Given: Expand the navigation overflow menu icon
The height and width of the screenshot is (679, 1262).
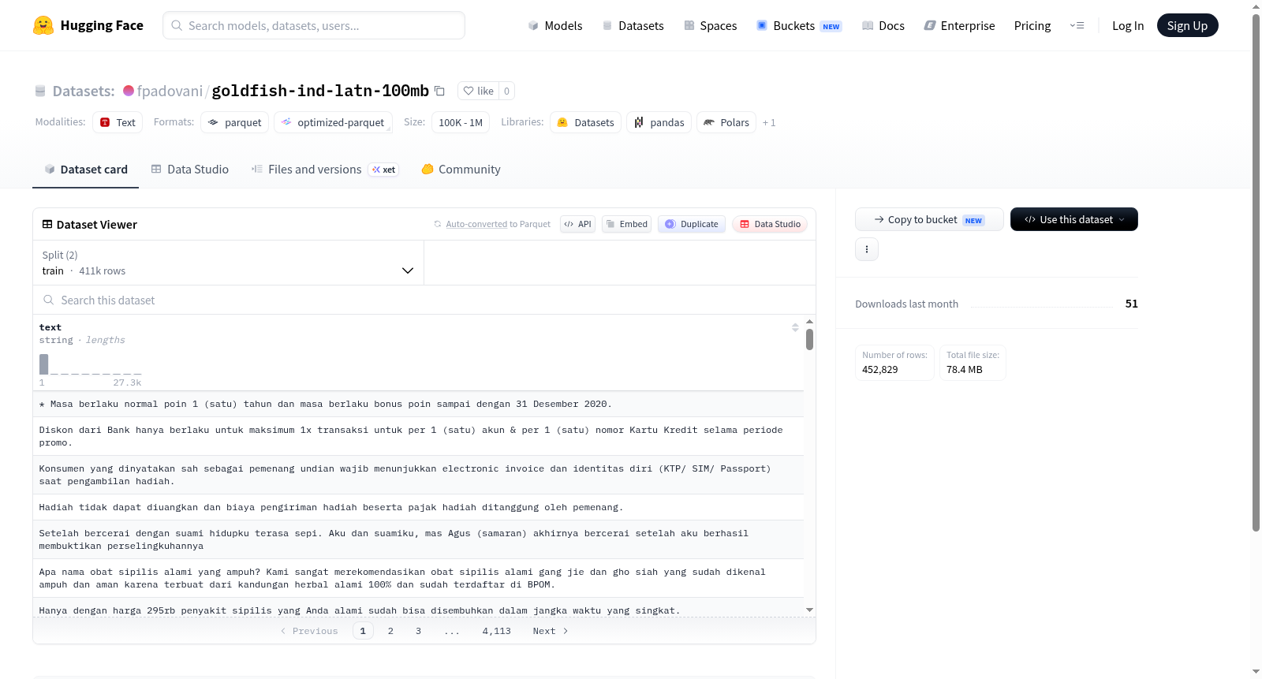Looking at the screenshot, I should pos(1077,25).
